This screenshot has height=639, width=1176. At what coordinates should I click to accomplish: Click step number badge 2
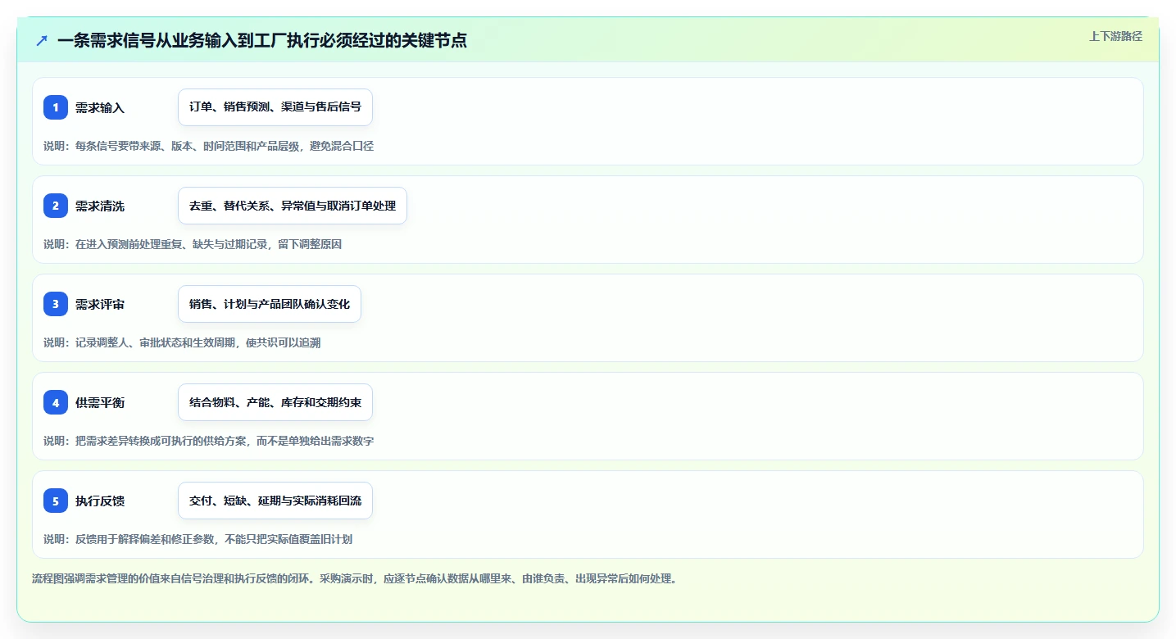point(56,206)
